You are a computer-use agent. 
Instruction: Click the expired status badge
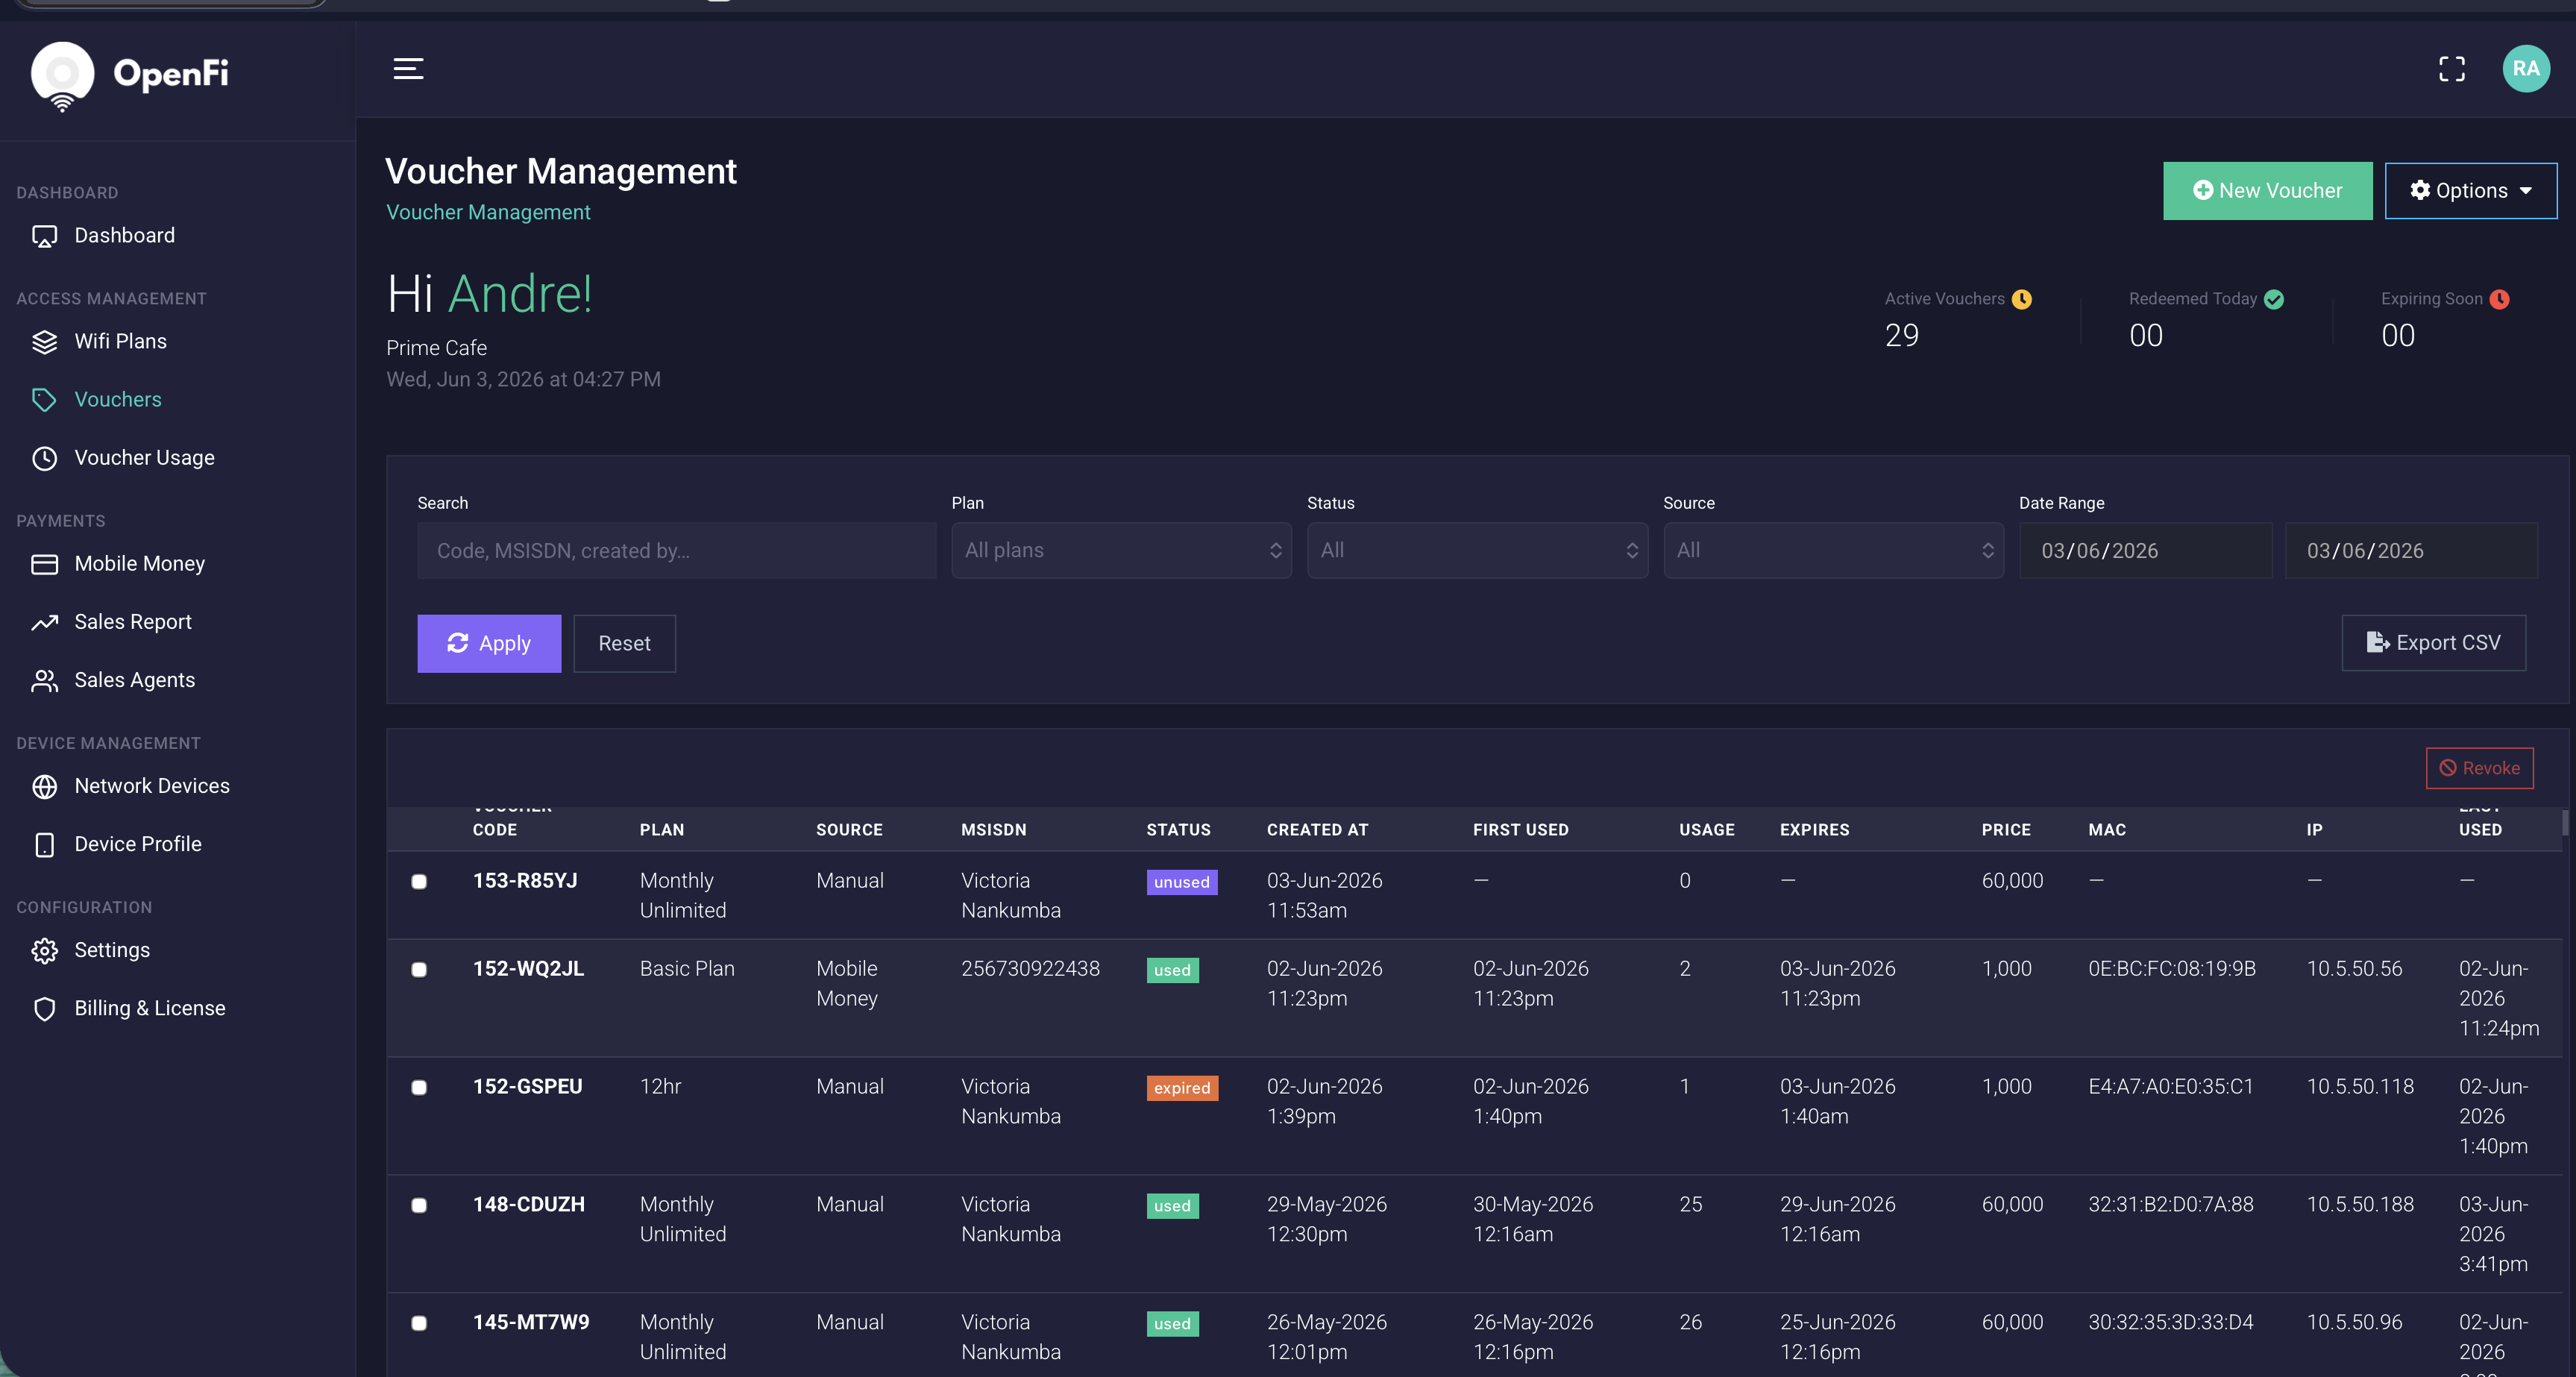tap(1181, 1088)
